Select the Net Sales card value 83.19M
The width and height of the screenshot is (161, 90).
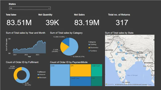pos(87,22)
